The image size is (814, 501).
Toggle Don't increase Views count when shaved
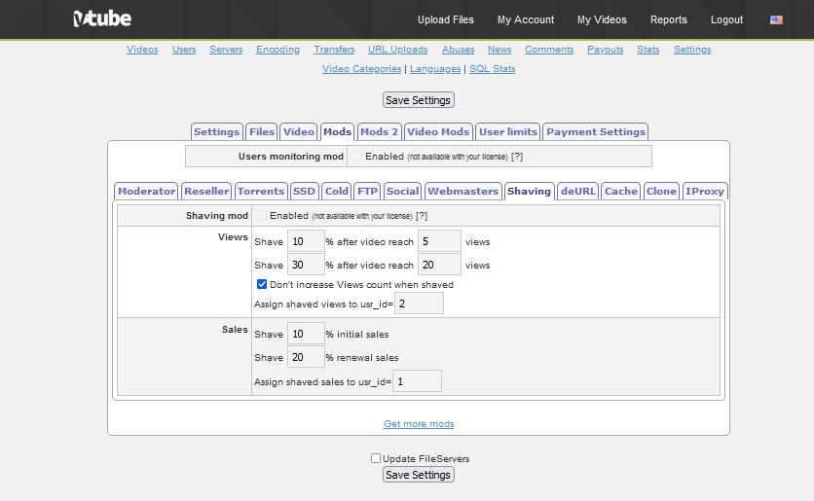(x=262, y=285)
